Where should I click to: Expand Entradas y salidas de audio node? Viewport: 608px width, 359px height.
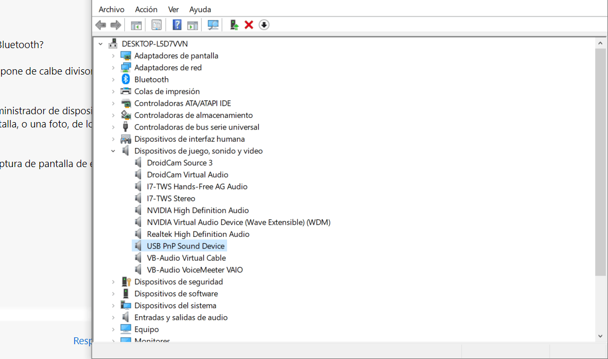coord(113,318)
